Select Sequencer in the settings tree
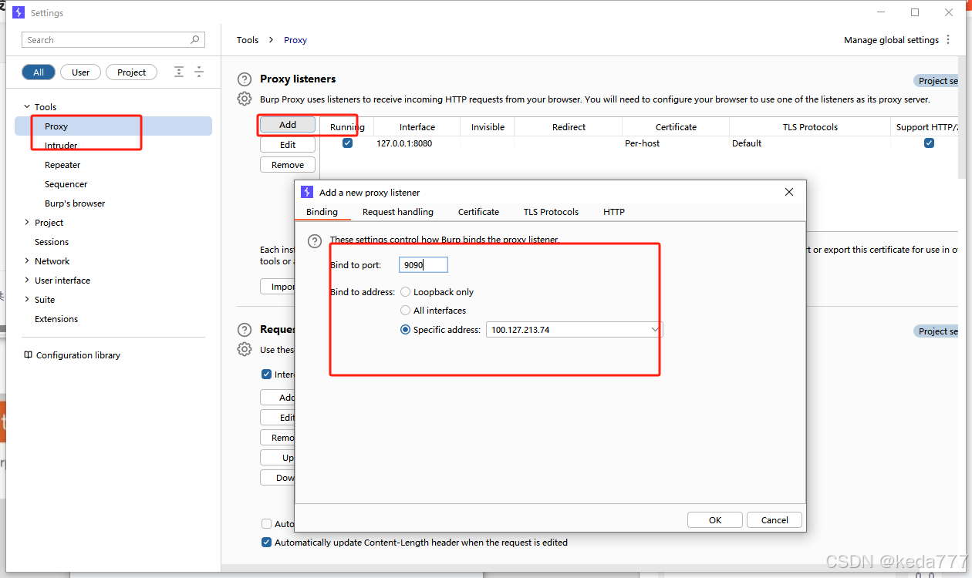Screen dimensions: 972x578 pyautogui.click(x=66, y=184)
